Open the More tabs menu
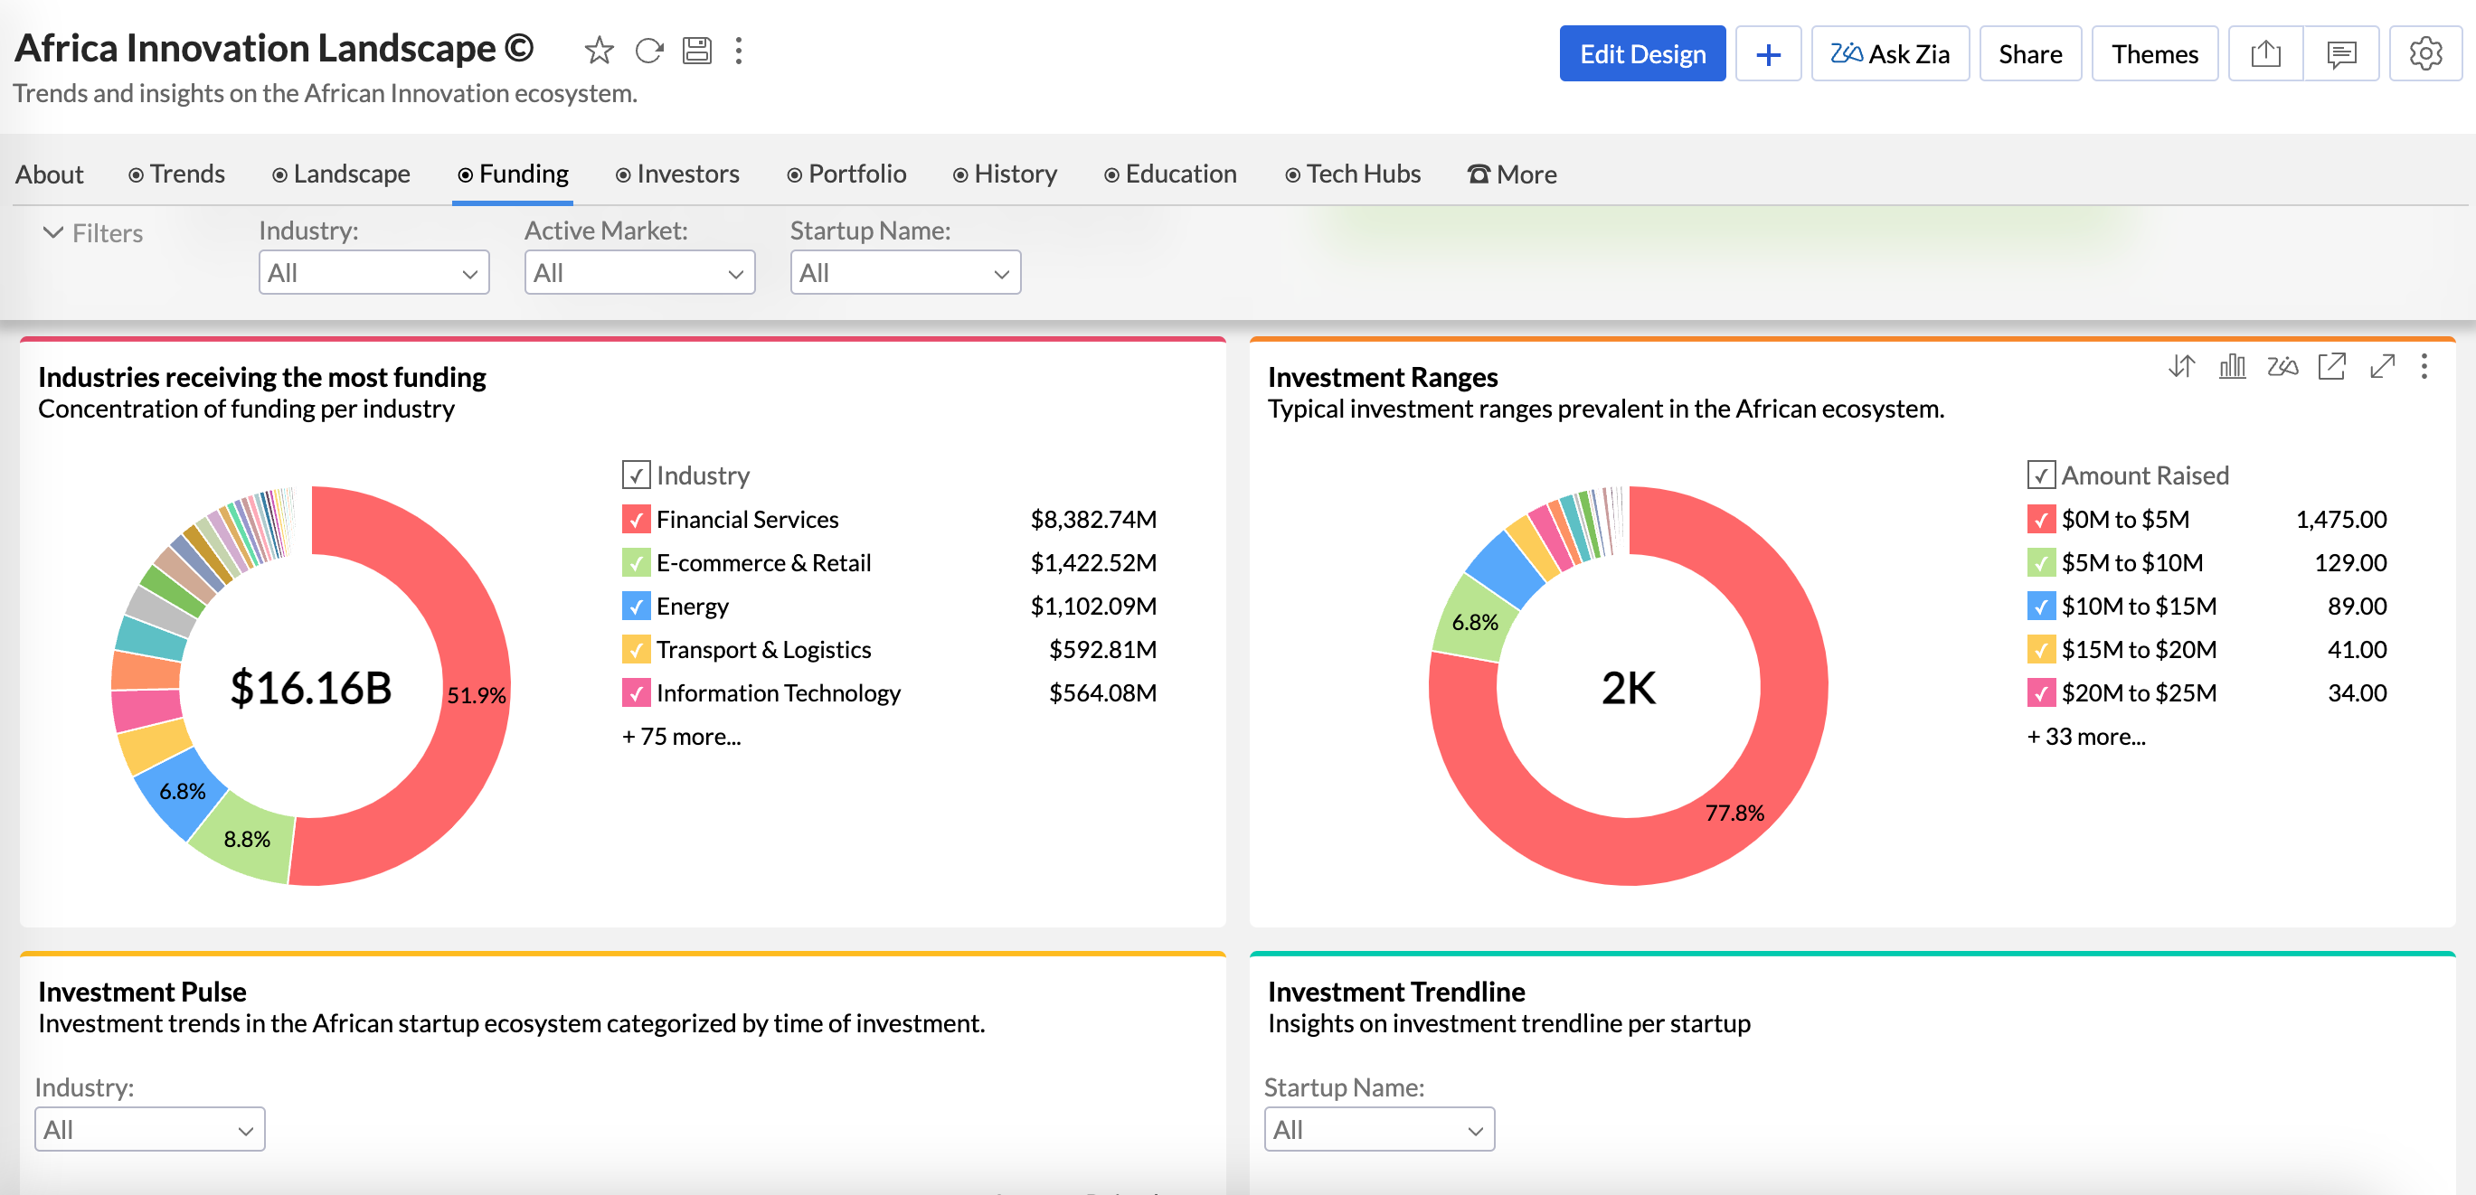 1512,174
